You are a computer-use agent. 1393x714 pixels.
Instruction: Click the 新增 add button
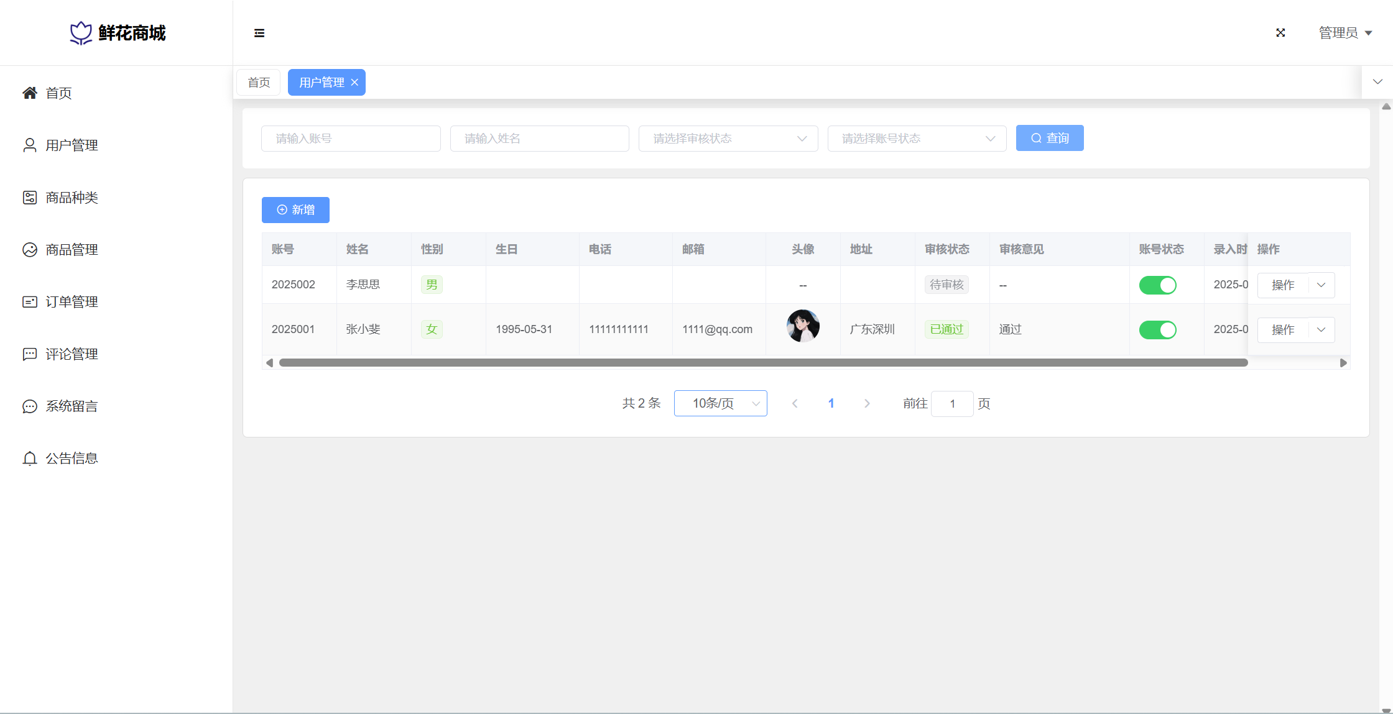(295, 210)
